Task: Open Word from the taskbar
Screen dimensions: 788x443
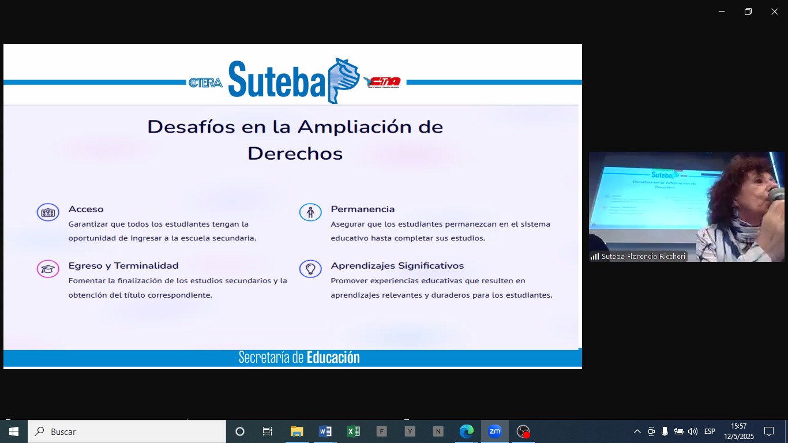Action: [x=325, y=431]
